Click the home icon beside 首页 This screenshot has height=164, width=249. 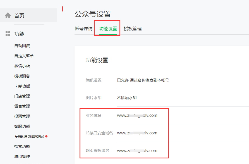(x=8, y=15)
